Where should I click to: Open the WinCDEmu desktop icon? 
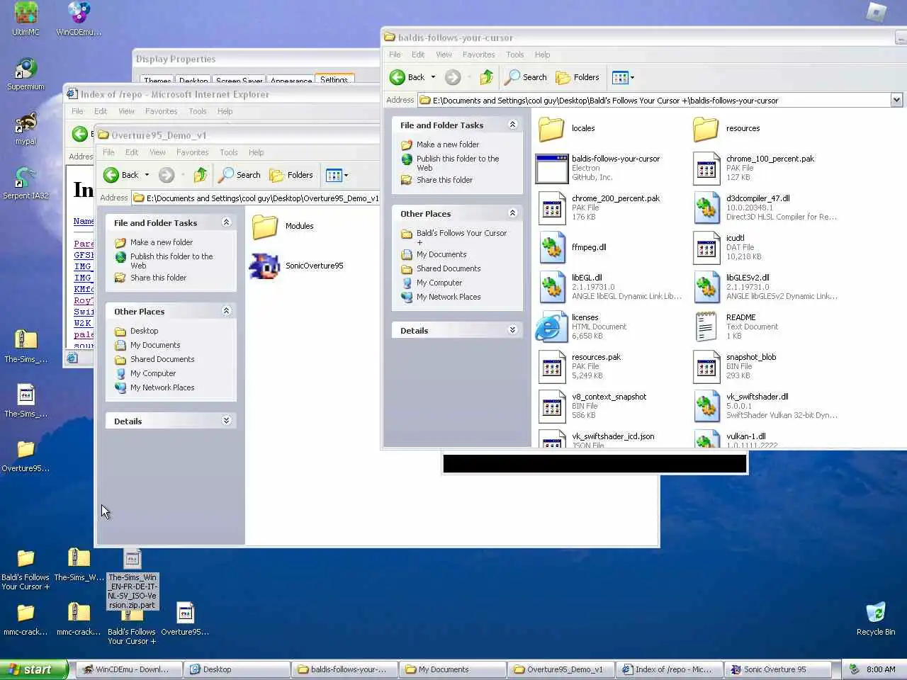click(x=79, y=18)
